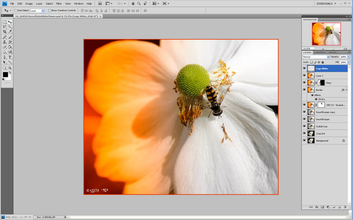The height and width of the screenshot is (220, 353).
Task: Select the Eyedropper tool
Action: [10, 32]
